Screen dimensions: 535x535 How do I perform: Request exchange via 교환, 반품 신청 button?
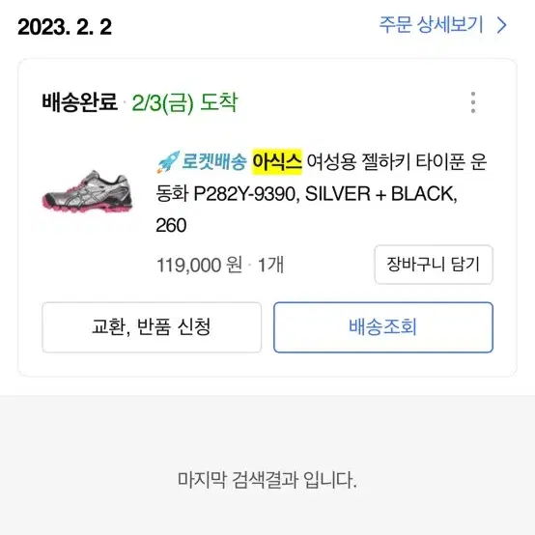(152, 327)
